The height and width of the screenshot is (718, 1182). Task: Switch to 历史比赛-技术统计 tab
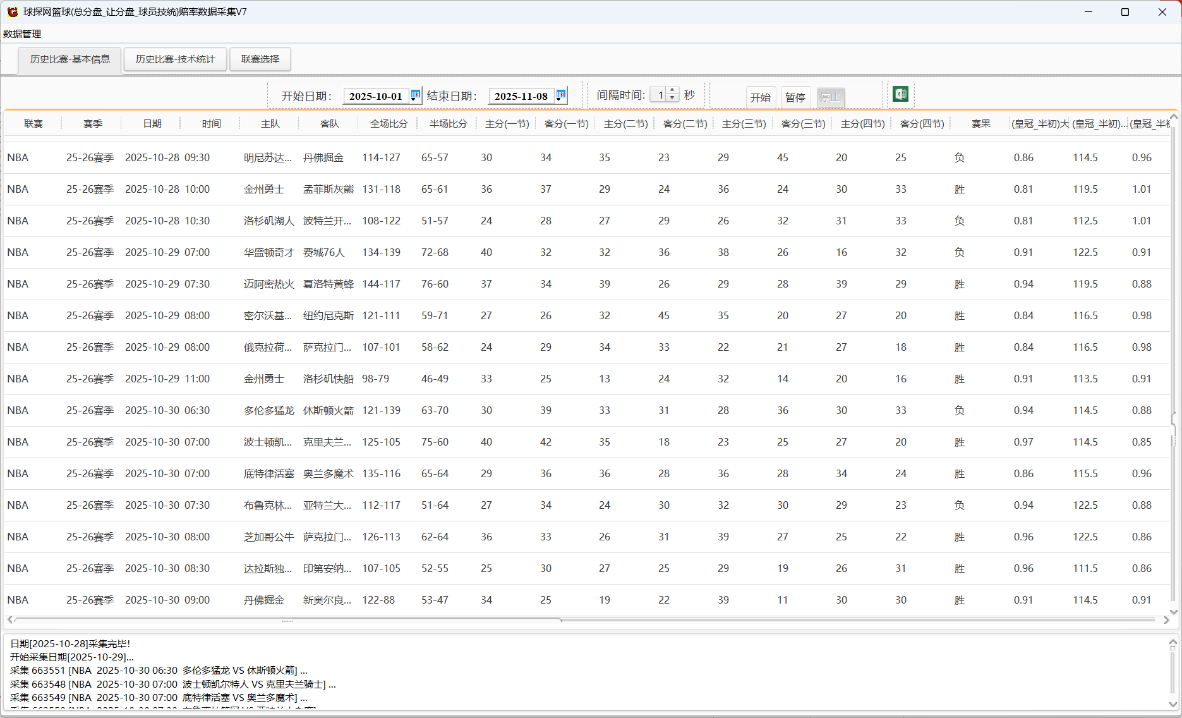point(175,59)
